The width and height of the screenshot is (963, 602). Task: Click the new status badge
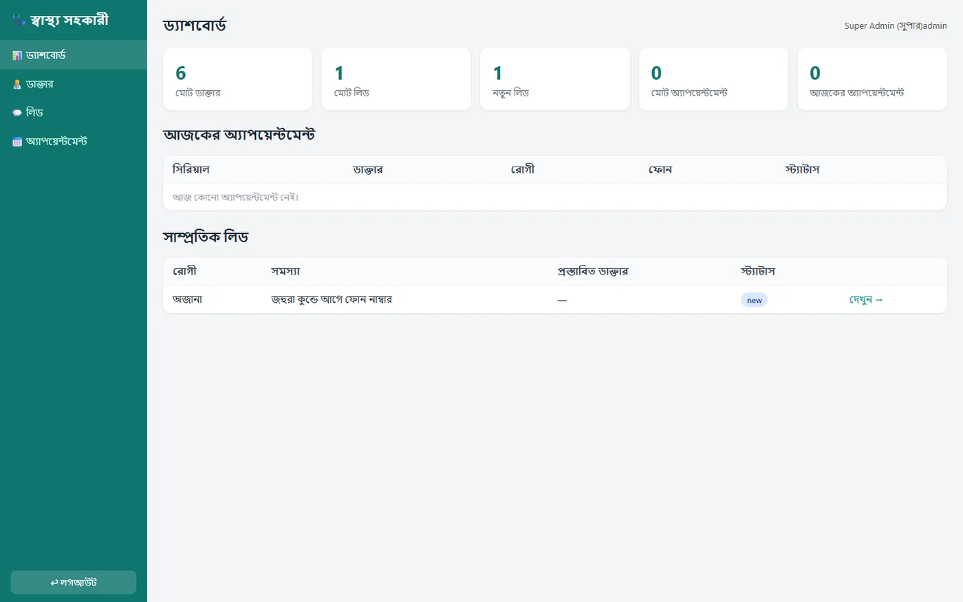754,300
